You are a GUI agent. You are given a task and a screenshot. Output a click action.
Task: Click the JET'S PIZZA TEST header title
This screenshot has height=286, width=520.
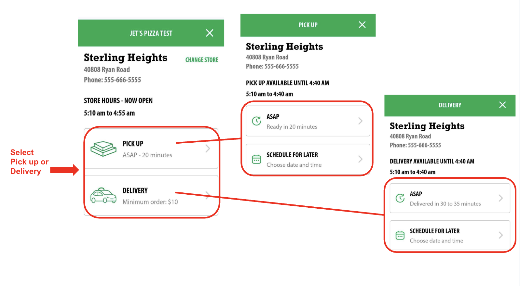pos(151,33)
